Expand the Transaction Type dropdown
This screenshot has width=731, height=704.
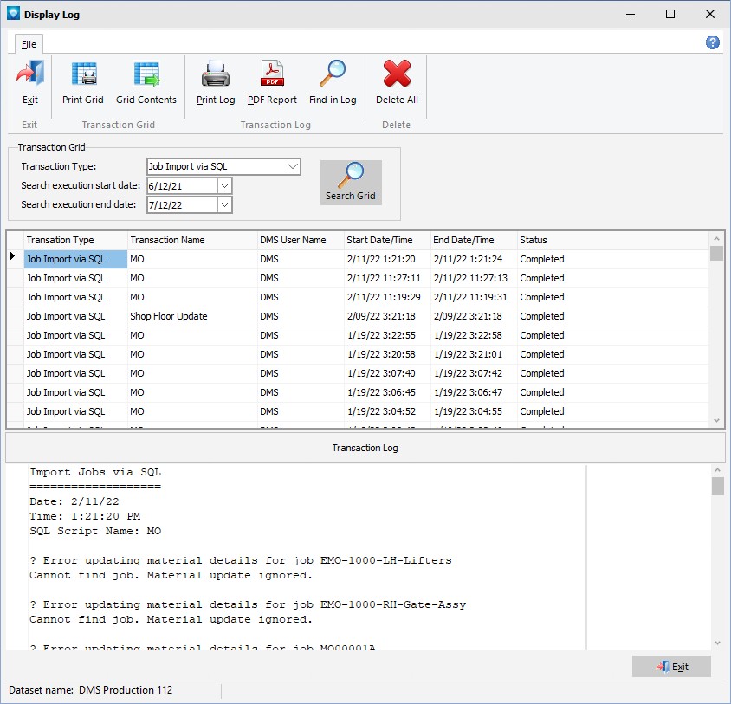pyautogui.click(x=293, y=166)
